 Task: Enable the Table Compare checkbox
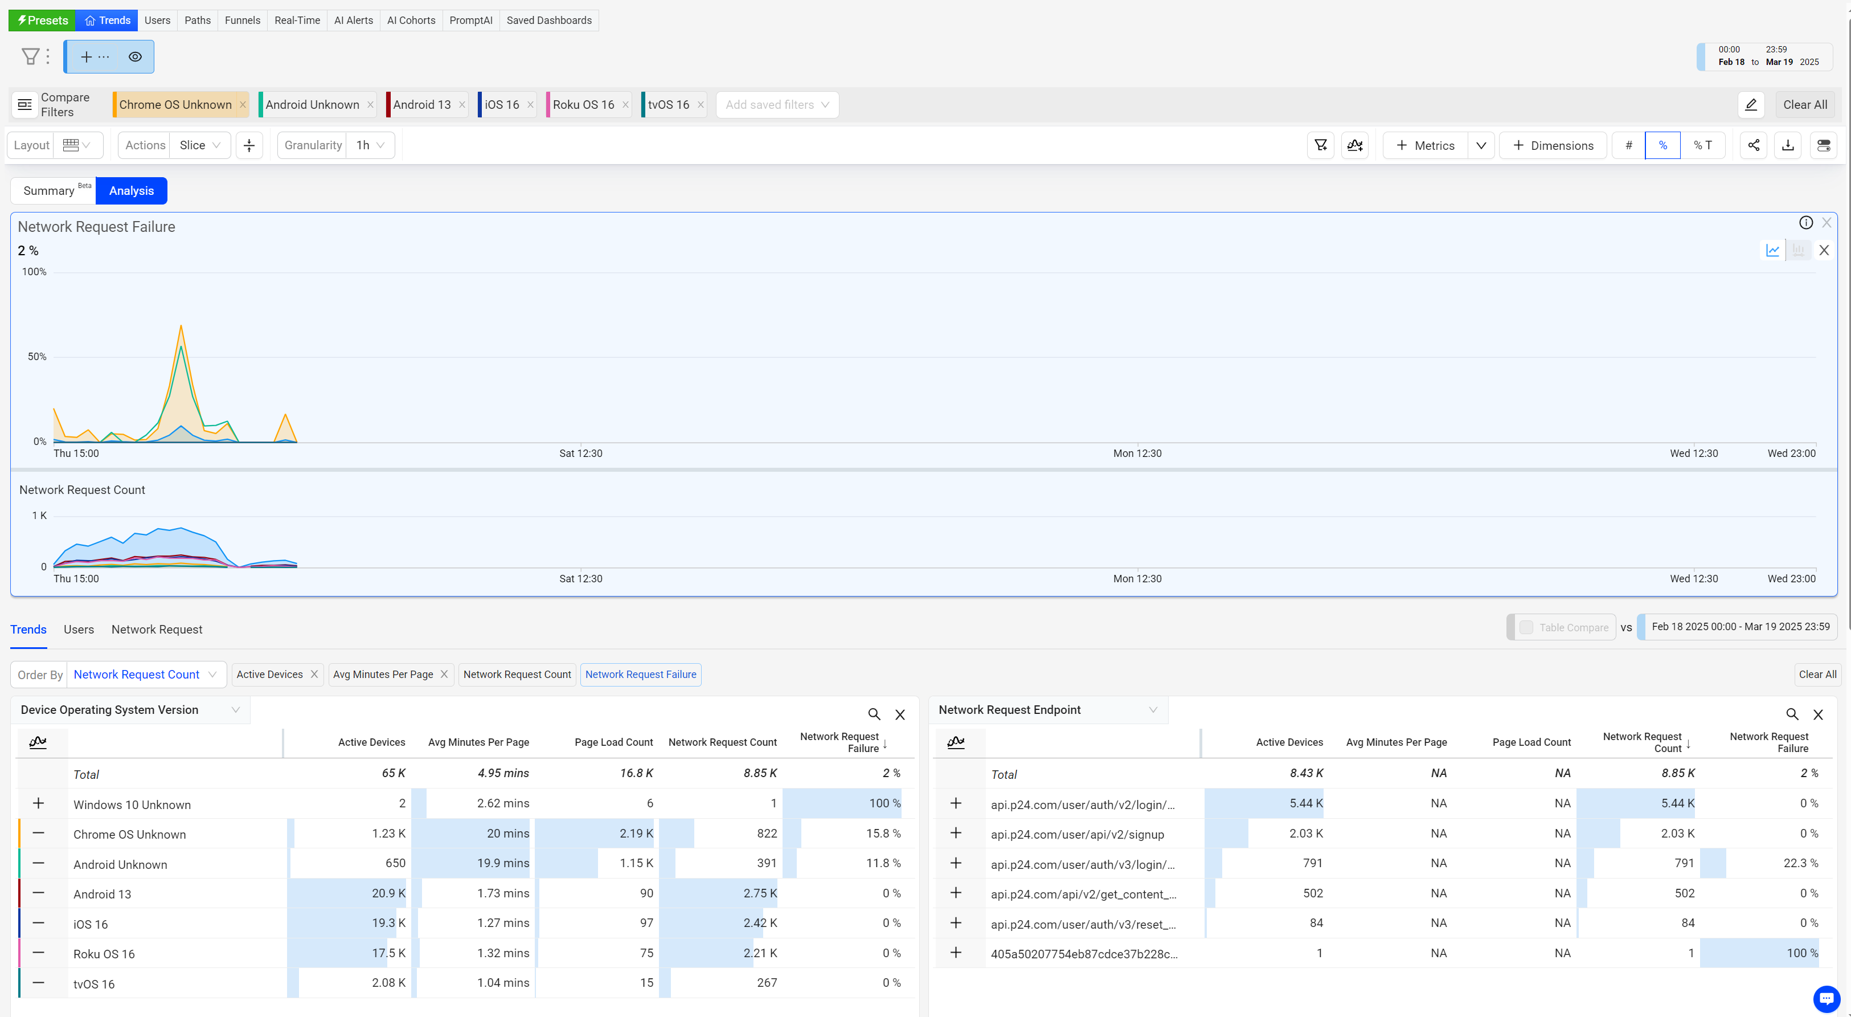point(1526,627)
